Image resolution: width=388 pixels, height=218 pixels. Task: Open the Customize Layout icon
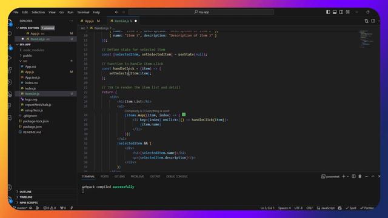(x=347, y=12)
